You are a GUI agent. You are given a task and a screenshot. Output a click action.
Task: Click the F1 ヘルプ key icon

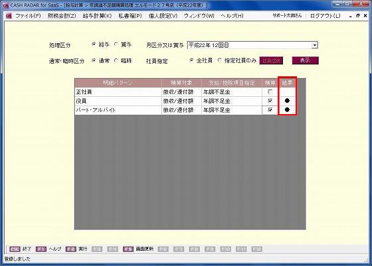pyautogui.click(x=41, y=249)
